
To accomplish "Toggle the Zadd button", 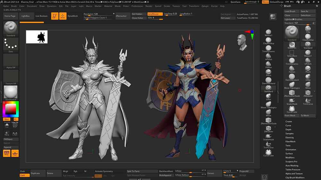I will click(25, 175).
